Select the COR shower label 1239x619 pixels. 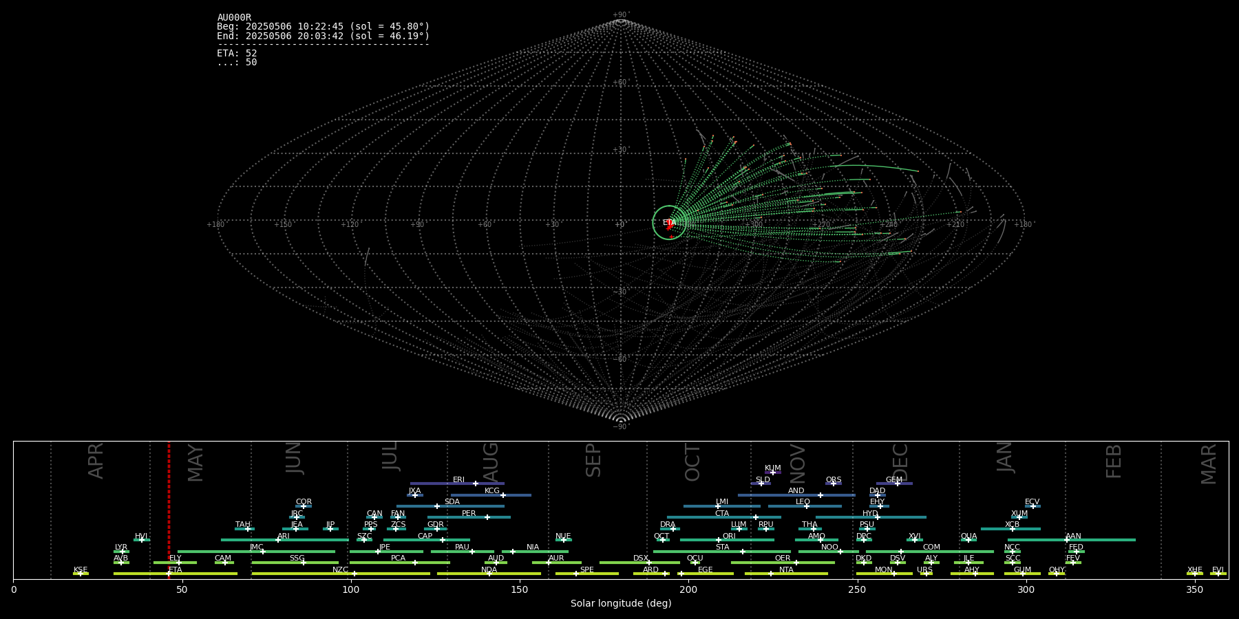coord(304,502)
